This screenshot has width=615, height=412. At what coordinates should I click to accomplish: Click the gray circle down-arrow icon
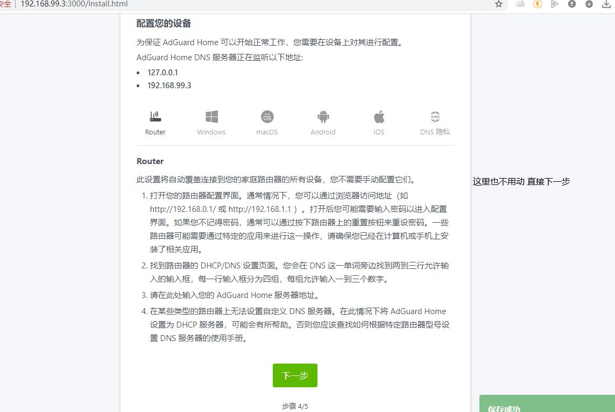click(589, 4)
